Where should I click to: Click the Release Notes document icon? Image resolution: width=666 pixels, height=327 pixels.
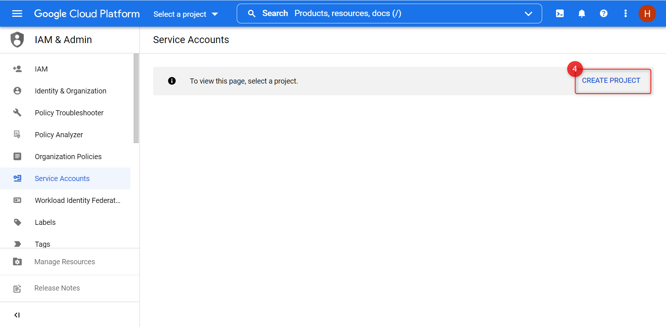pyautogui.click(x=17, y=288)
